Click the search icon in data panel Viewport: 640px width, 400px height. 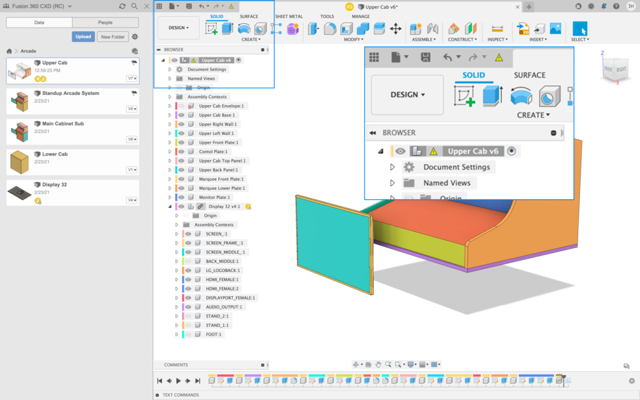[135, 6]
